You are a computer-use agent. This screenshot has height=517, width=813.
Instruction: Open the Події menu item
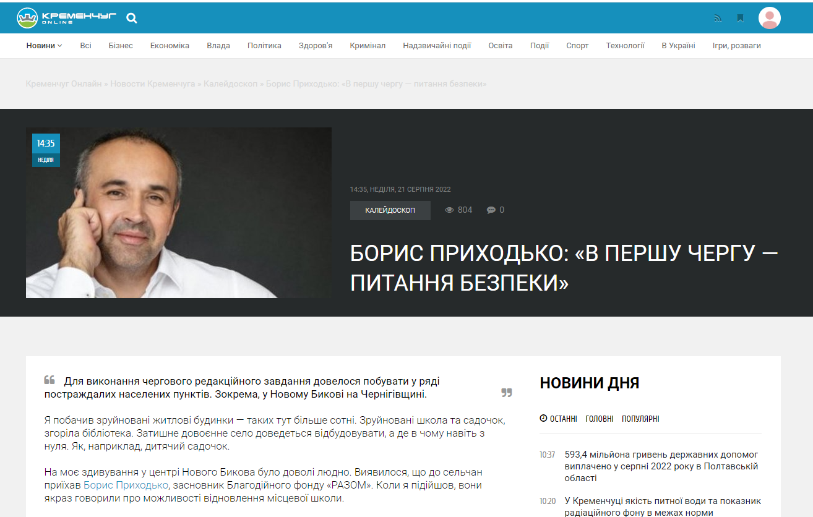point(540,46)
